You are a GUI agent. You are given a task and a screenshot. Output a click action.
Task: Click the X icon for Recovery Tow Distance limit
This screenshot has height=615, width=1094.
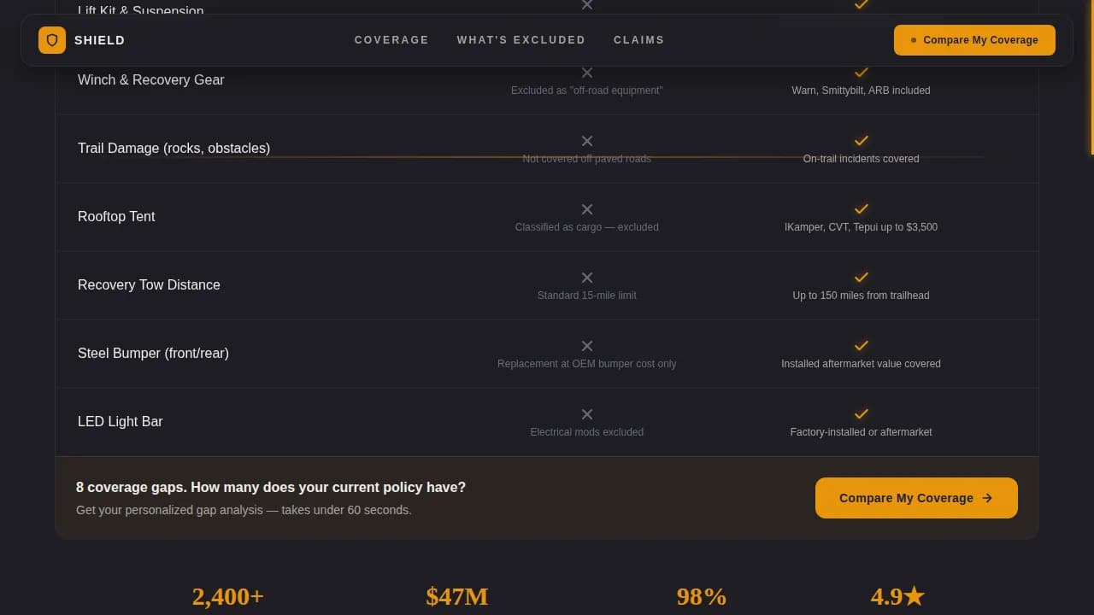(x=587, y=278)
